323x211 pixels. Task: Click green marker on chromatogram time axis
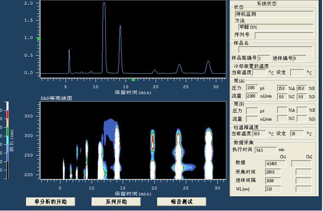pos(133,79)
